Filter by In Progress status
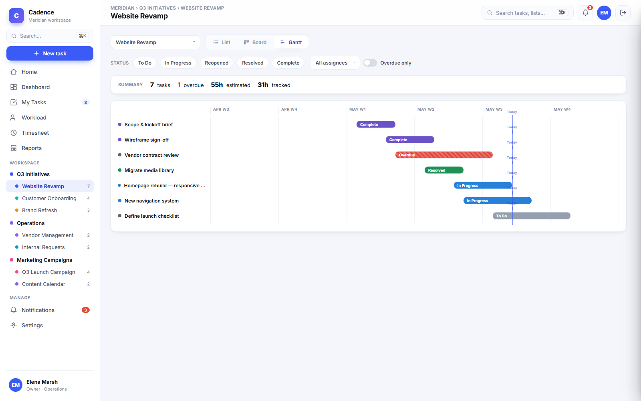641x401 pixels. pyautogui.click(x=178, y=63)
